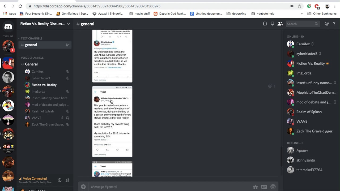Click browser back arrow
This screenshot has width=340, height=191.
5,6
